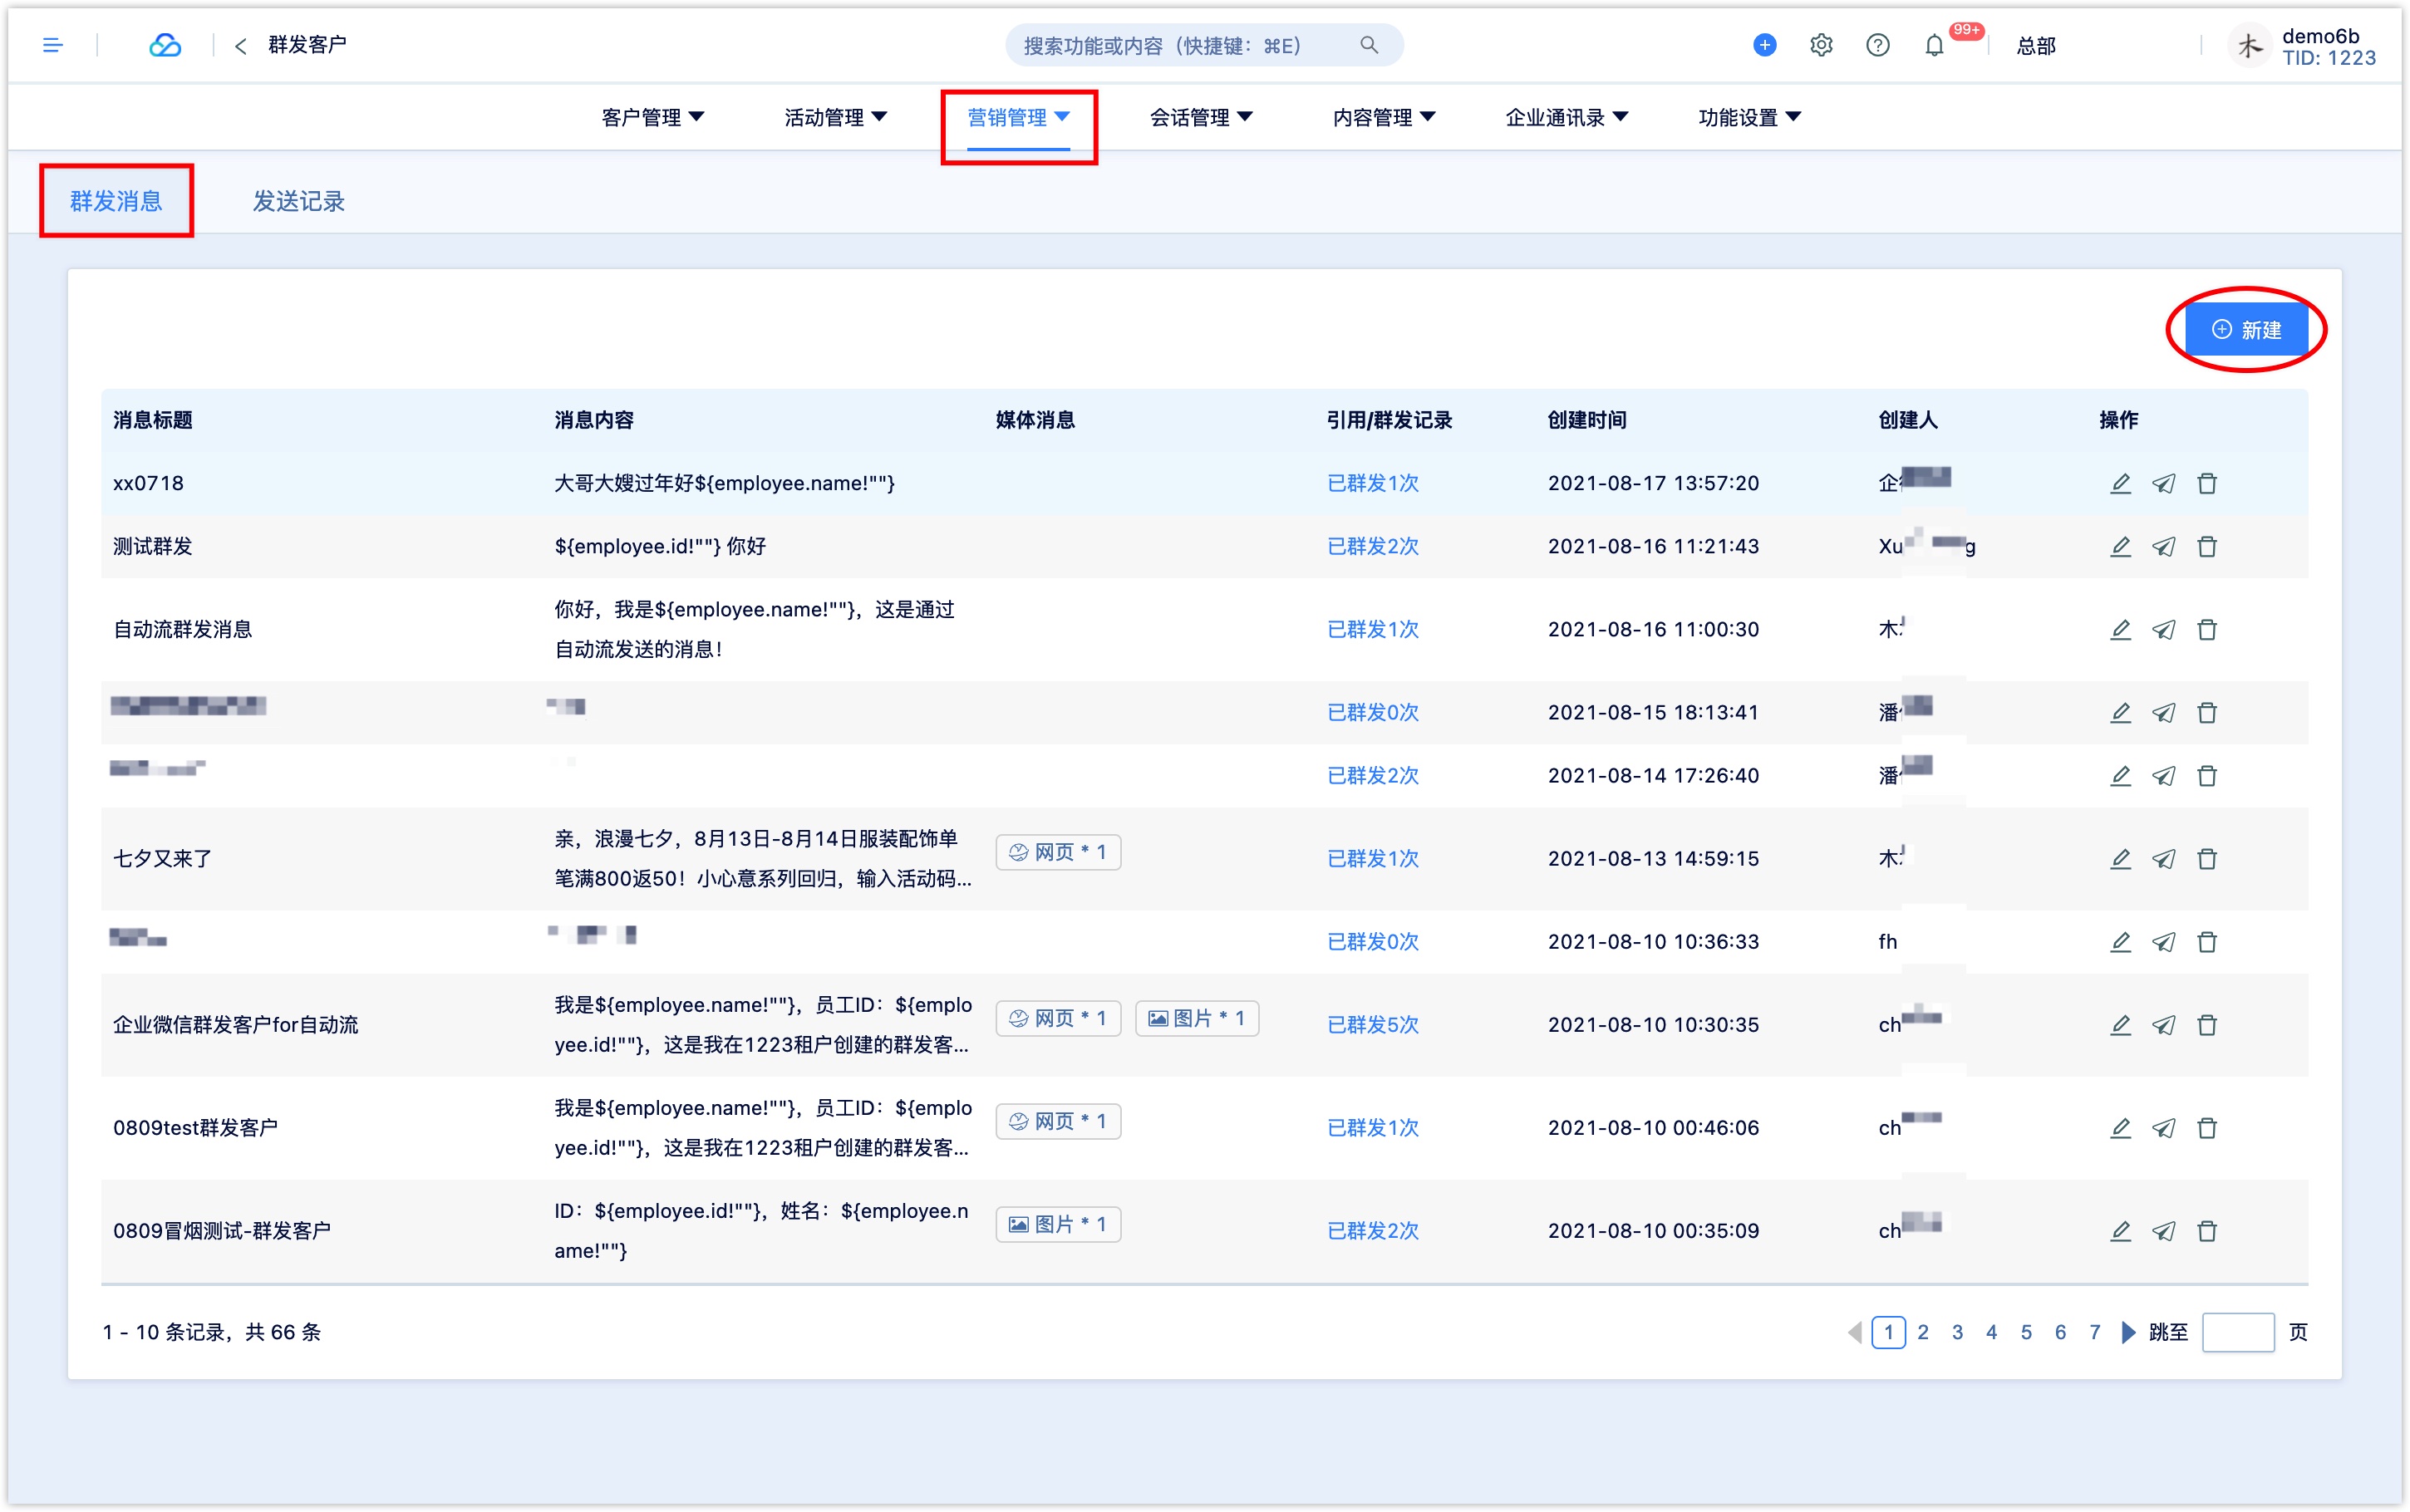Expand the 会话管理 dropdown menu
Viewport: 2410px width, 1512px height.
[1201, 117]
